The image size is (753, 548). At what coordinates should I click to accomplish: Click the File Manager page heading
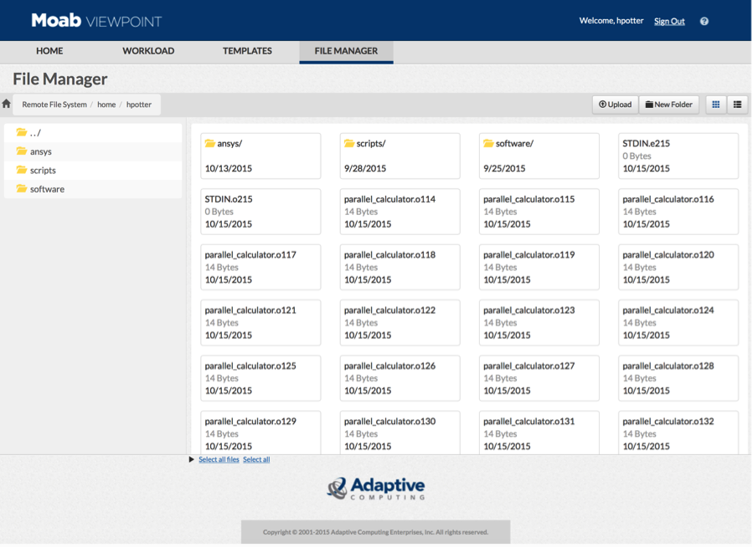60,79
